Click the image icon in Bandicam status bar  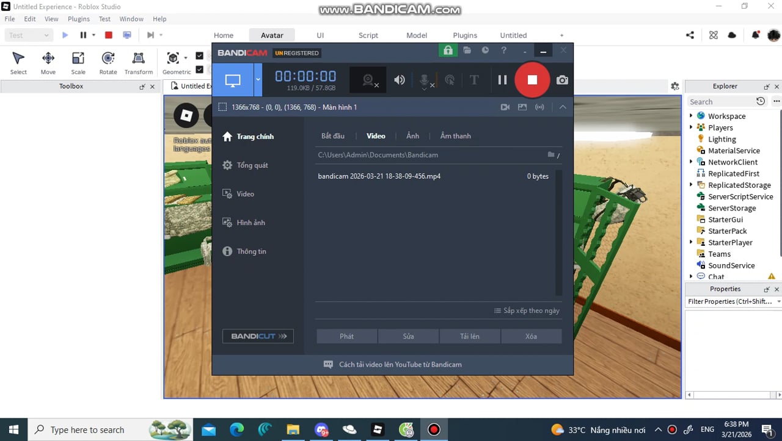(522, 107)
